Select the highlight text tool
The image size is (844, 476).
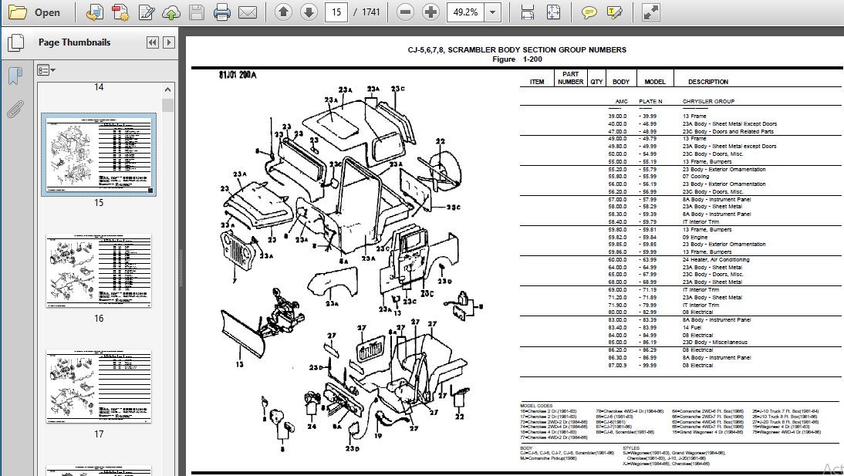pyautogui.click(x=614, y=12)
